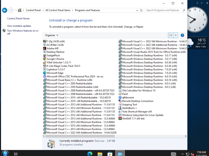This screenshot has width=209, height=156.
Task: Click the qBittorrent icon
Action: coord(120,98)
